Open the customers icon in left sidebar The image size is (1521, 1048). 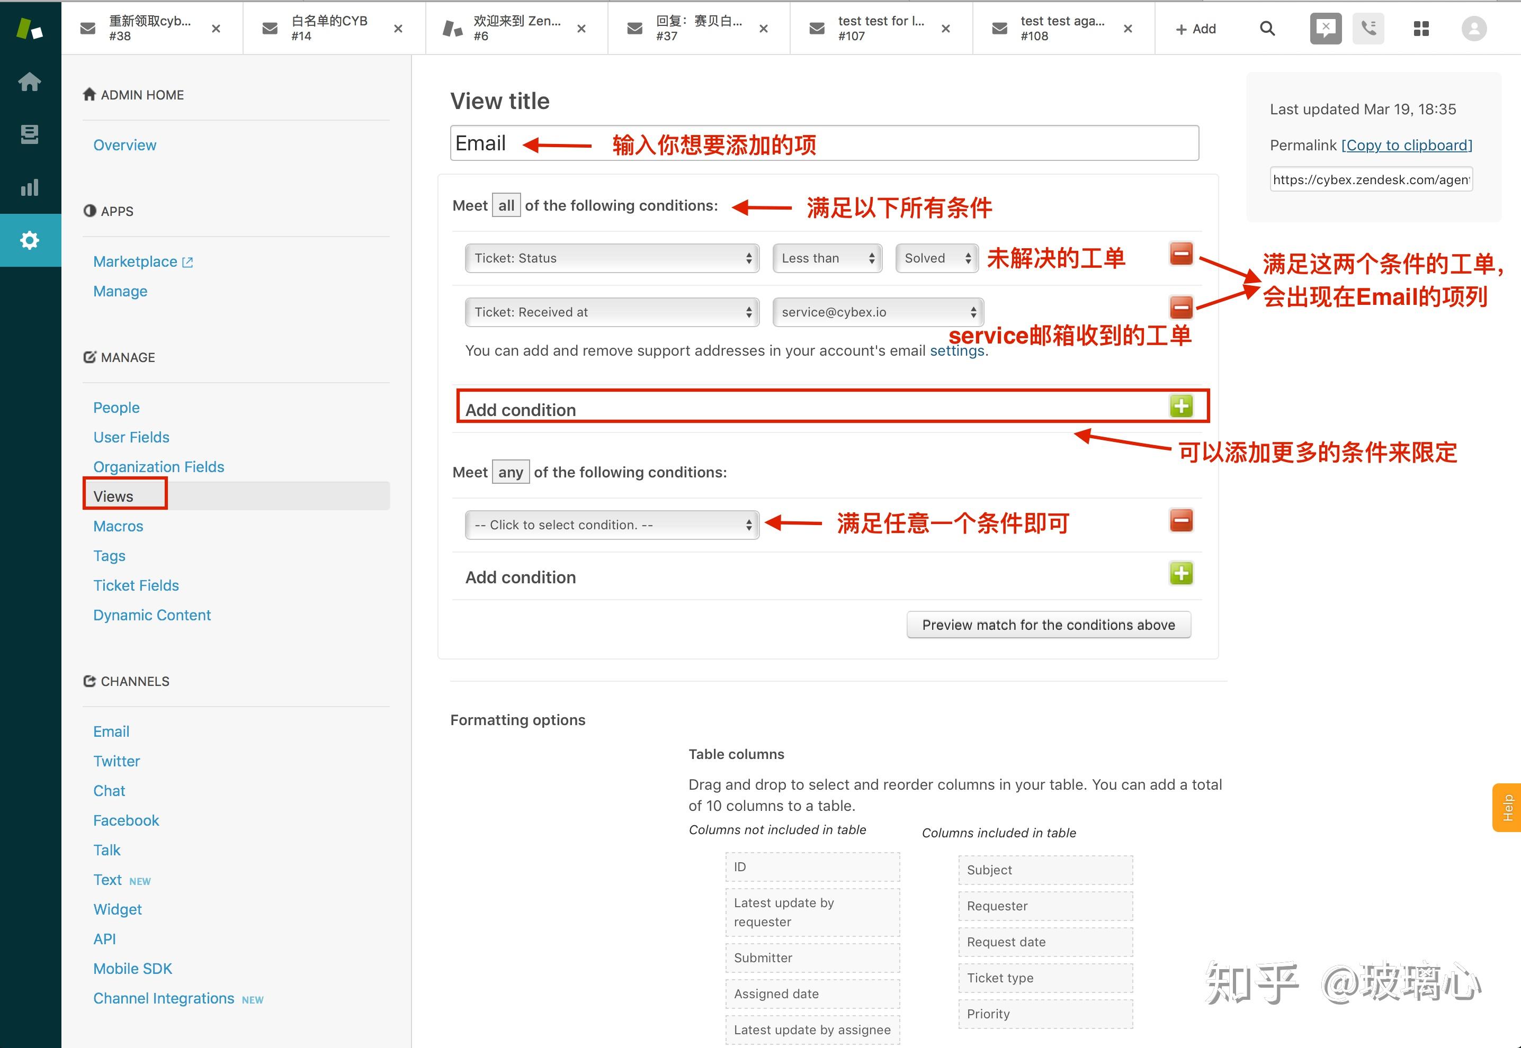click(30, 134)
